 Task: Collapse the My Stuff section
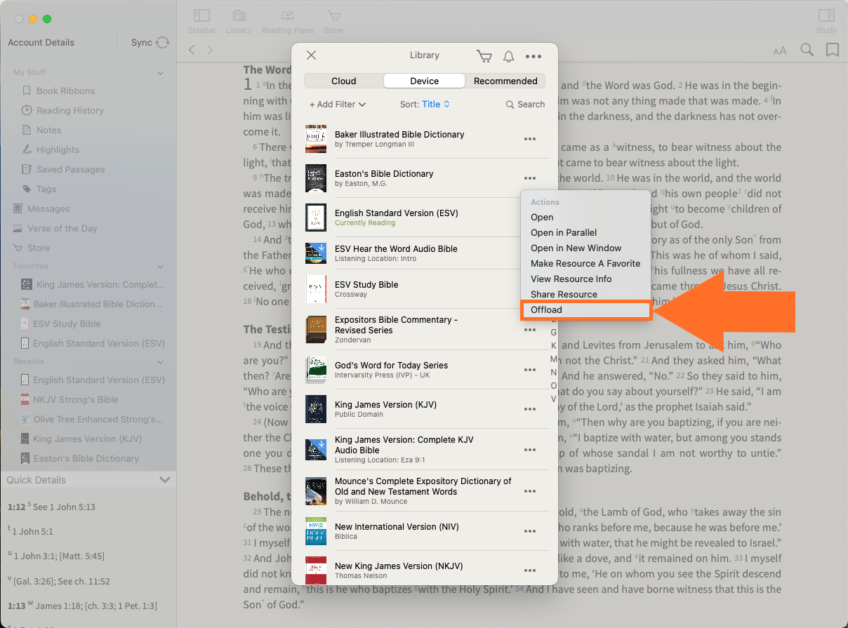(161, 73)
